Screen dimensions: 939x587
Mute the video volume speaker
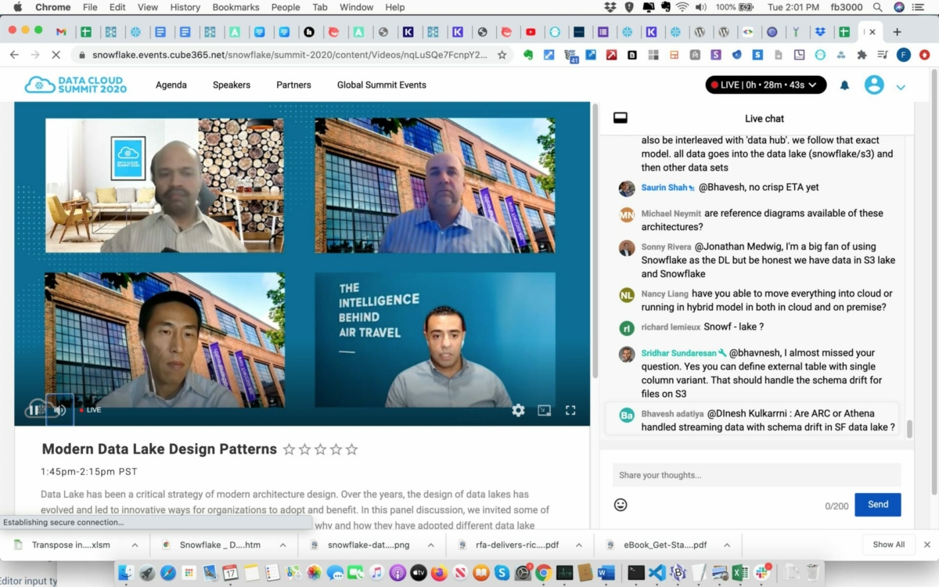point(59,409)
